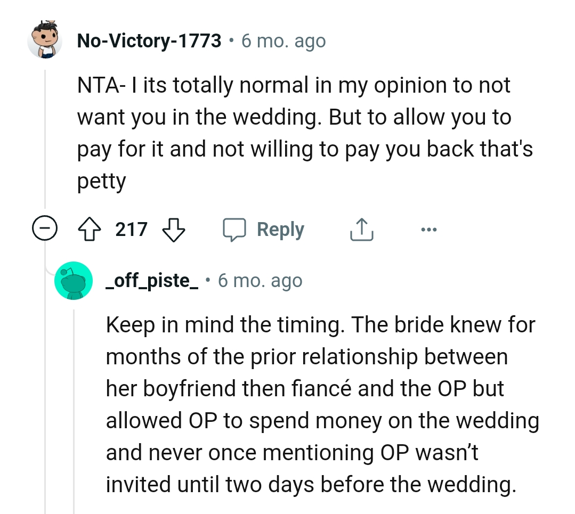Viewport: 575px width, 514px height.
Task: Click No-Victory-1773's avatar
Action: pos(45,40)
